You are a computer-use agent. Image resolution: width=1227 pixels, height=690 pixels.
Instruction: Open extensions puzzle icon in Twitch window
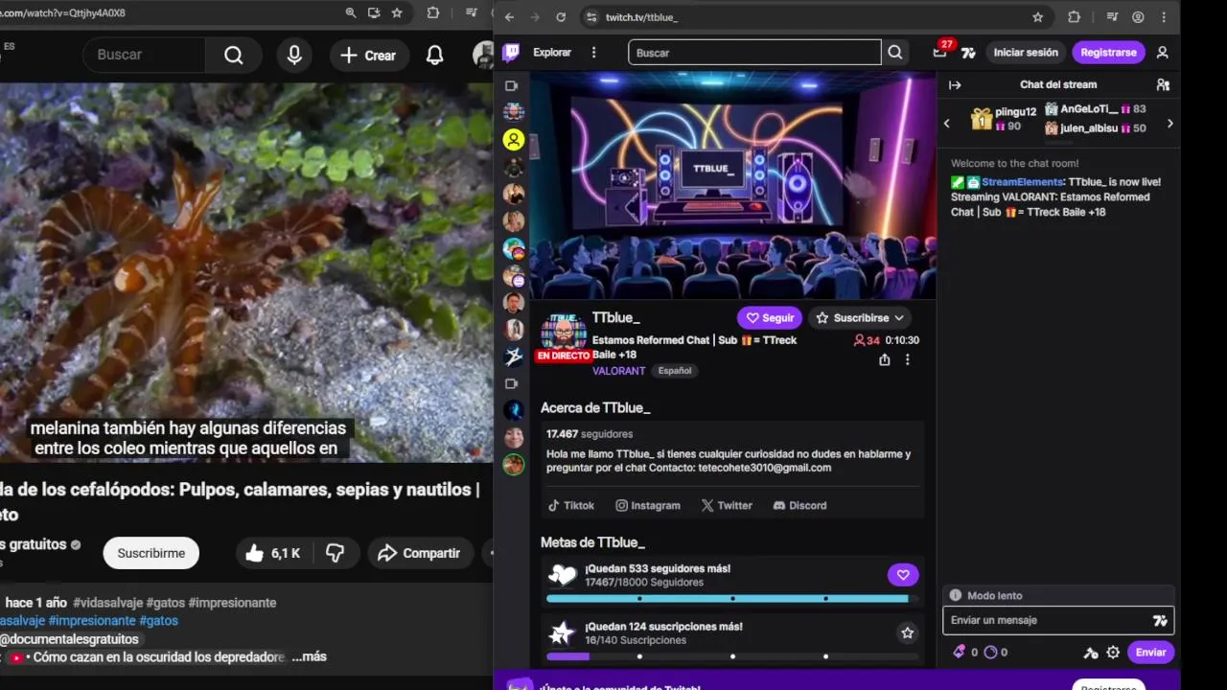[1074, 17]
